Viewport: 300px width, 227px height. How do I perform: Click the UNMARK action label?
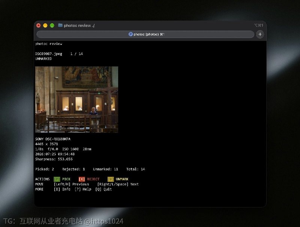tap(122, 179)
